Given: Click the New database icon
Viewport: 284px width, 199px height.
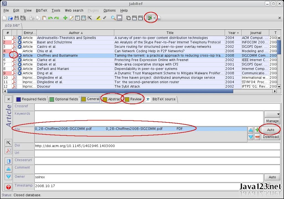Looking at the screenshot, I should (x=4, y=18).
